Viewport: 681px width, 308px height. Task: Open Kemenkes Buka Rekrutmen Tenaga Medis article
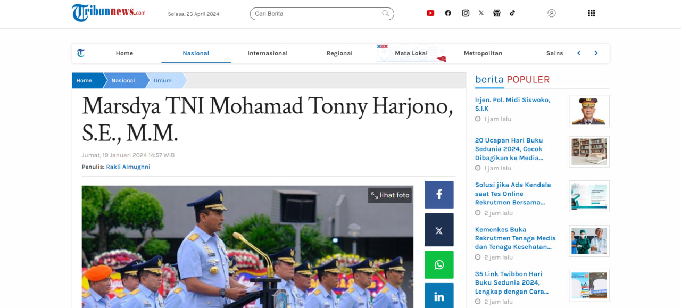click(515, 238)
